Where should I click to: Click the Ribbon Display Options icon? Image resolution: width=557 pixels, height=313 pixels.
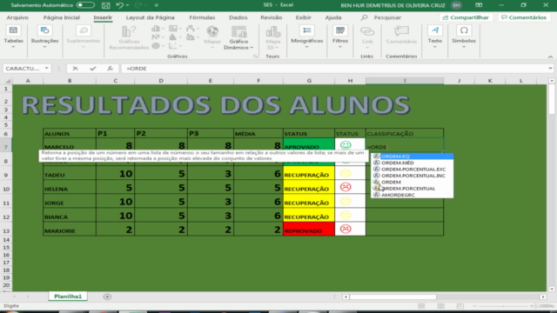point(479,5)
